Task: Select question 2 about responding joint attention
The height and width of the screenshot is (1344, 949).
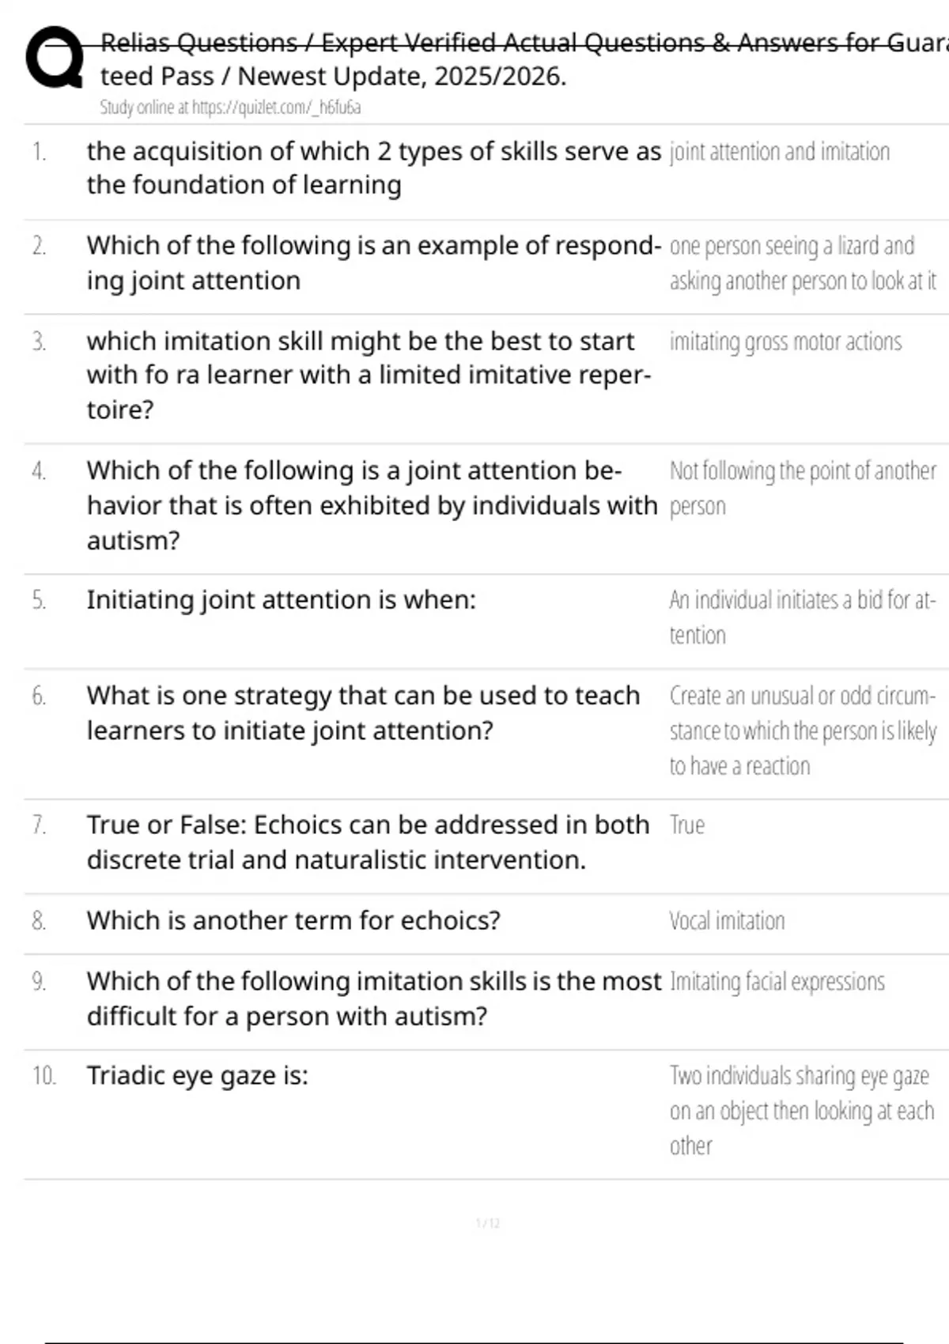Action: click(373, 262)
